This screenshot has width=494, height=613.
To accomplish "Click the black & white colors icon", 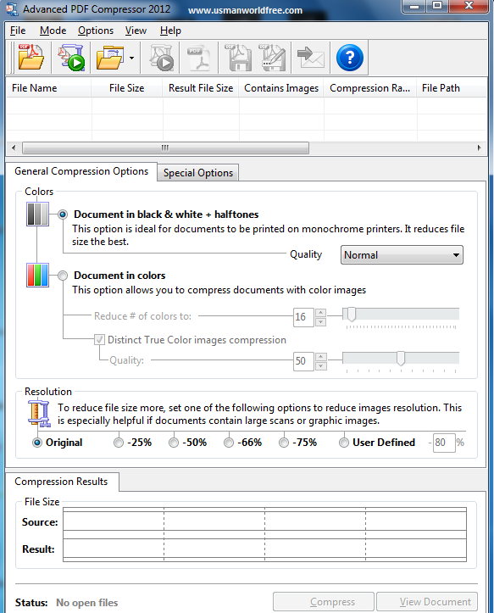I will coord(37,214).
